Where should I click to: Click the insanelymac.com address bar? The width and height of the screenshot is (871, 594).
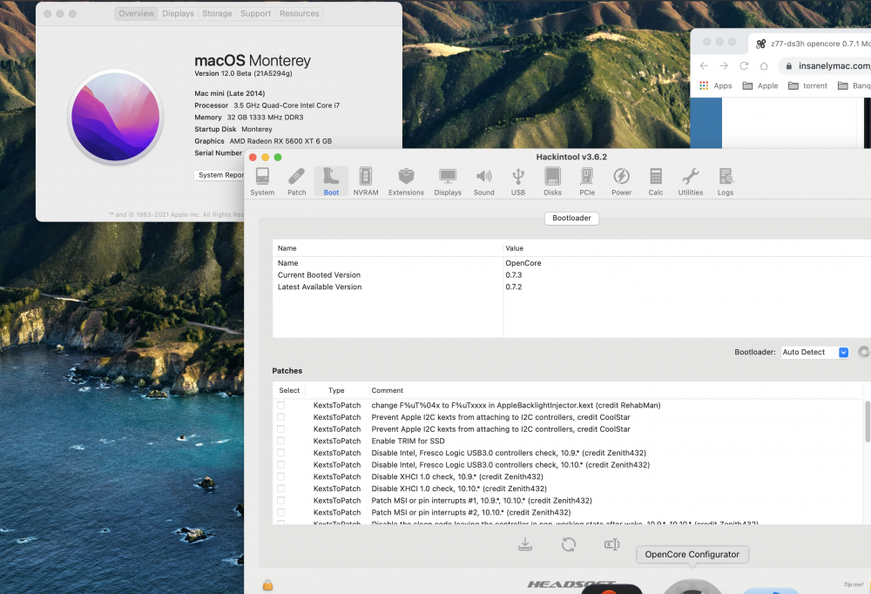(825, 66)
